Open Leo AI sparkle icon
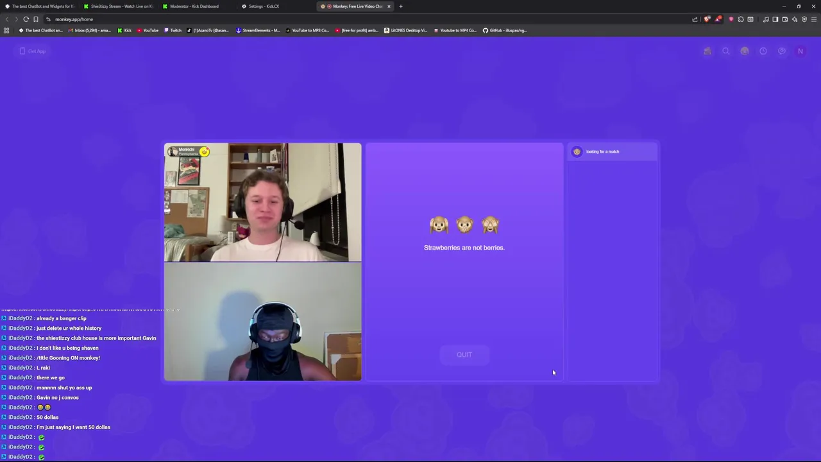Screen dimensions: 821x462 tap(795, 19)
